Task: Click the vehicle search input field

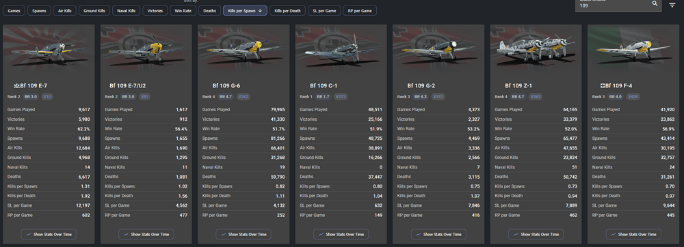Action: [613, 5]
